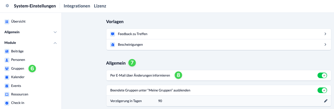Disable email notifications about changes toggle
Viewport: 334px width, 109px height.
pyautogui.click(x=322, y=76)
